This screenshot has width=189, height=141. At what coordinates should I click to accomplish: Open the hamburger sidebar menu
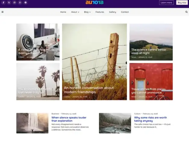tap(2, 12)
